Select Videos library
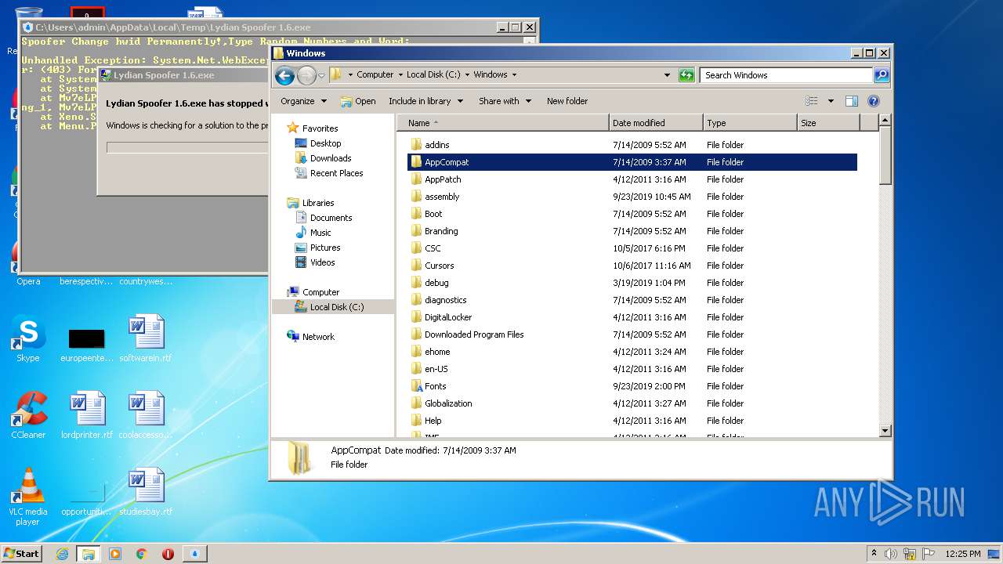 (x=322, y=262)
